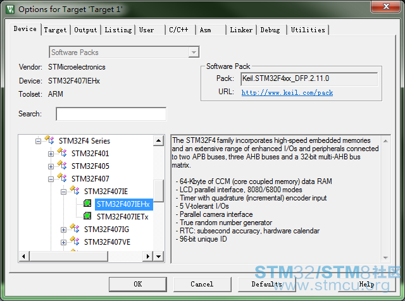This screenshot has height=301, width=405.
Task: Open the Listing tab
Action: (x=118, y=30)
